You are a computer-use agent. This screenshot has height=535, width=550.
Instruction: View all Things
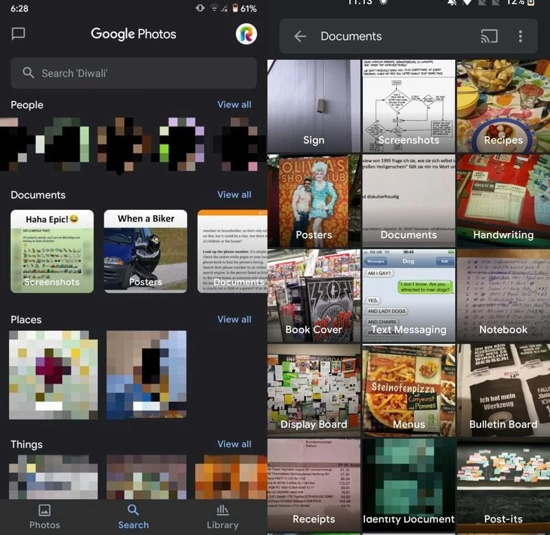[x=234, y=444]
